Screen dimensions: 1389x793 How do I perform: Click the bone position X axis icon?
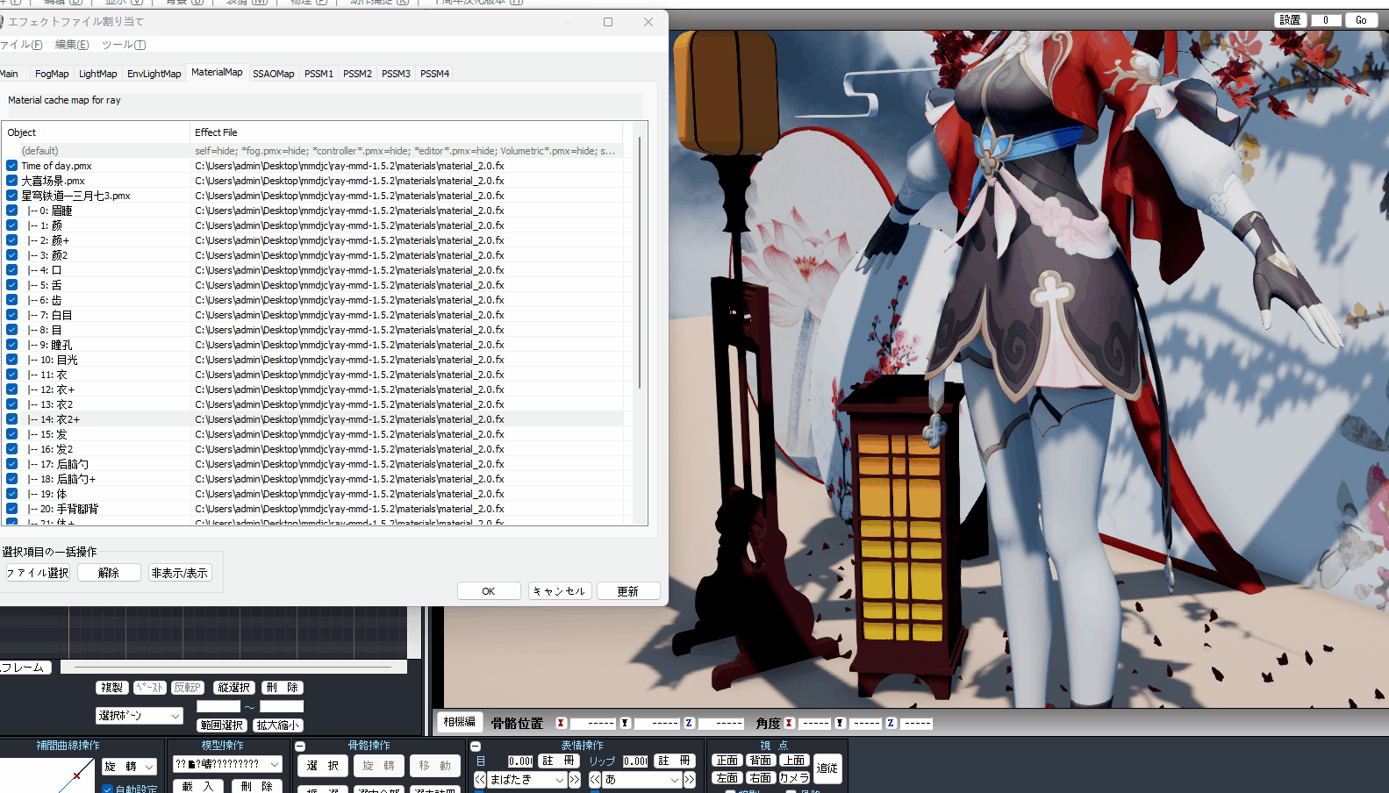561,724
